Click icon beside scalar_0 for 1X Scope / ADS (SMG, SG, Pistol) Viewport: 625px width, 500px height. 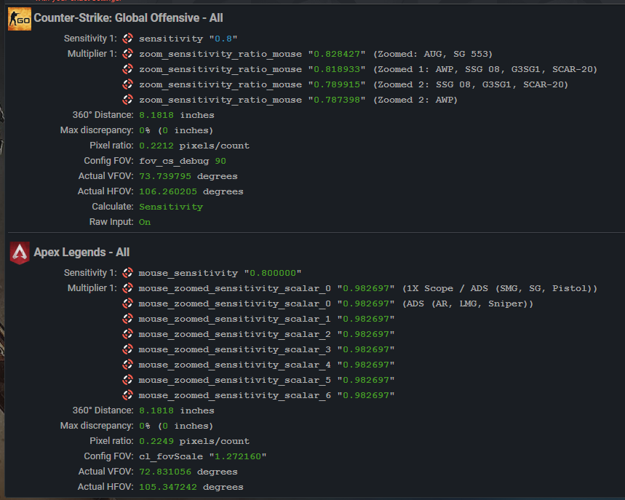(x=127, y=288)
